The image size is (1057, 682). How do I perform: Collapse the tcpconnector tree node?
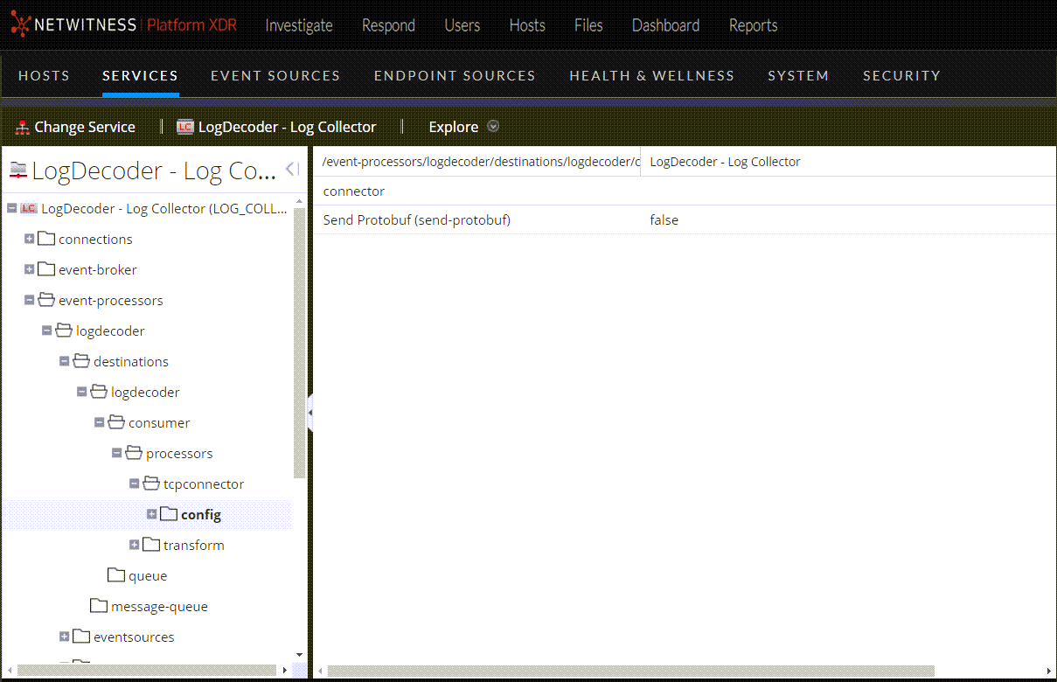point(134,484)
